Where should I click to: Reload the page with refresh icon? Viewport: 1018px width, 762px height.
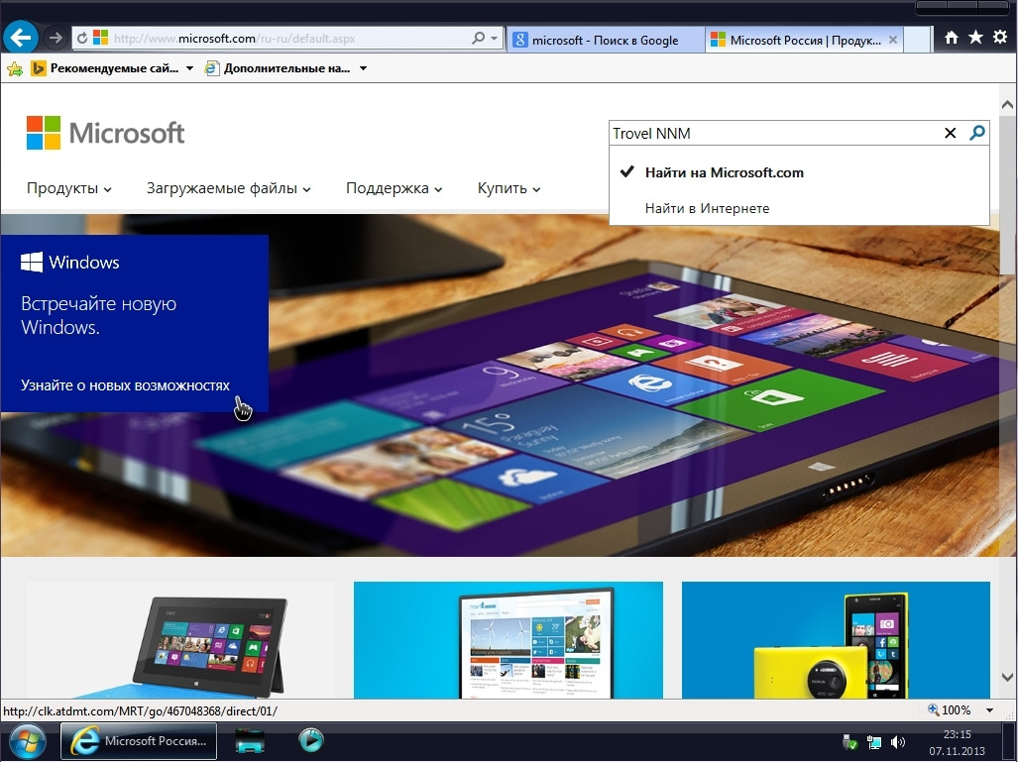pos(82,39)
